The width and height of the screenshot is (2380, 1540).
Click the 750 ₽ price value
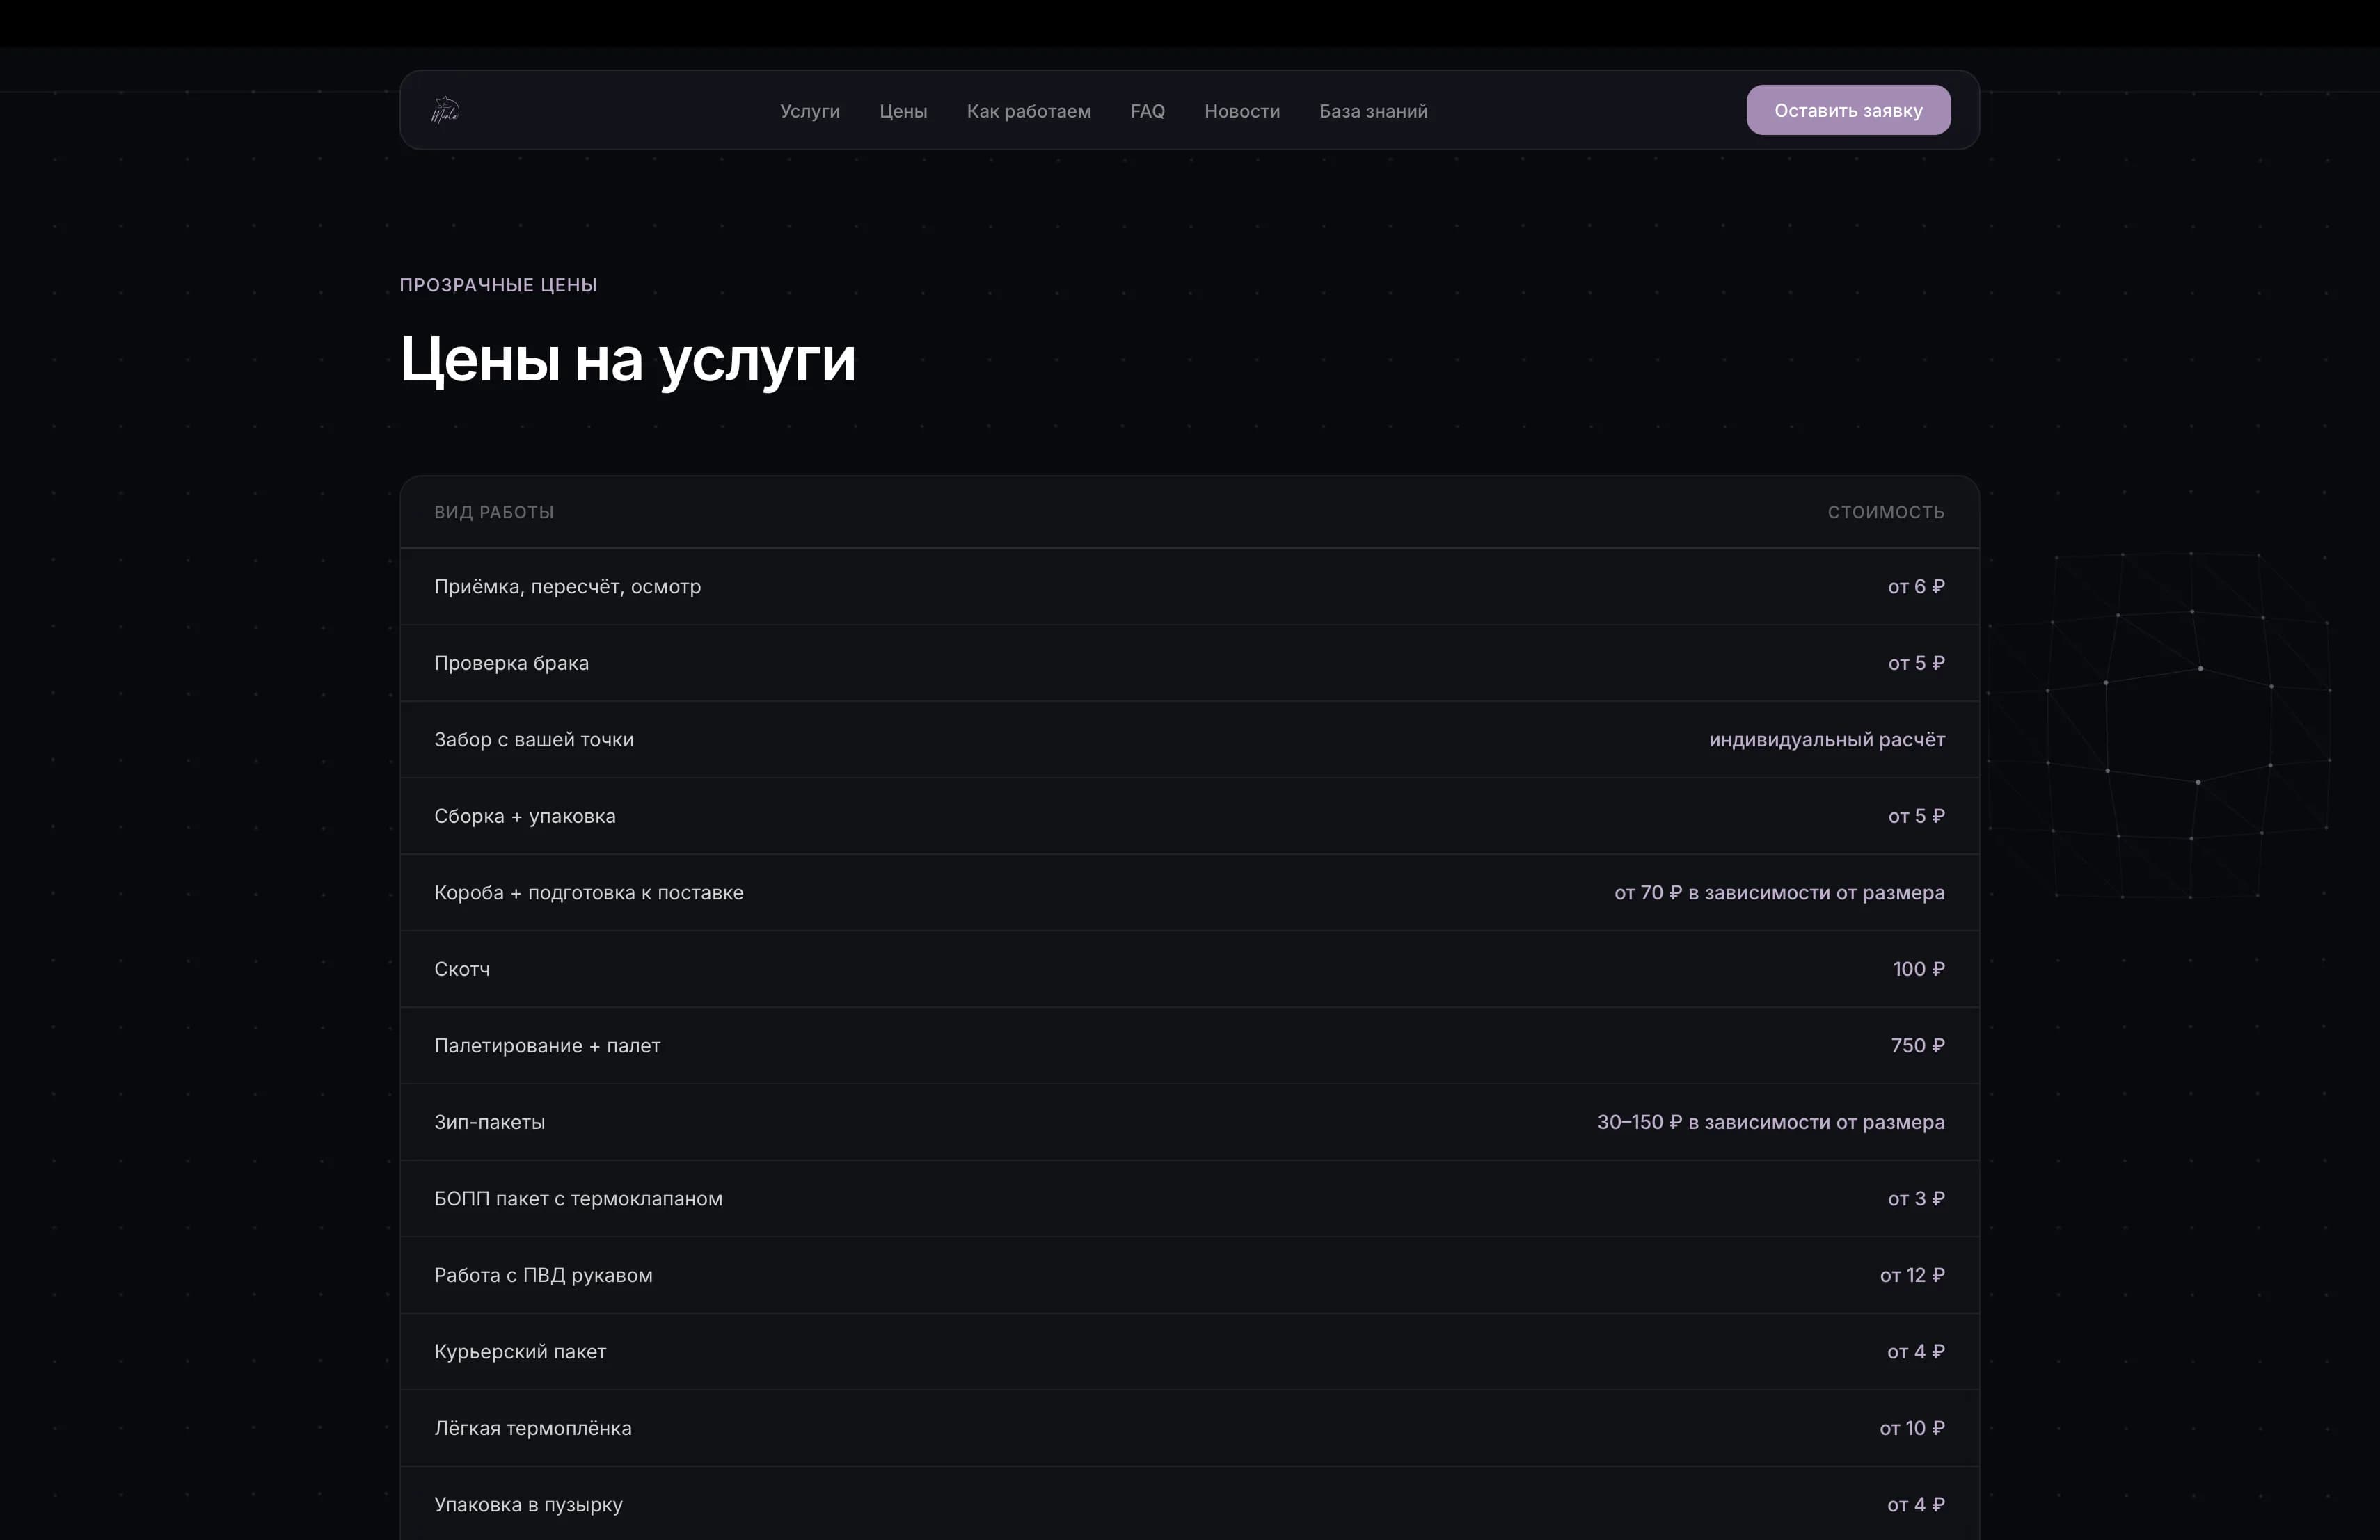click(1917, 1045)
